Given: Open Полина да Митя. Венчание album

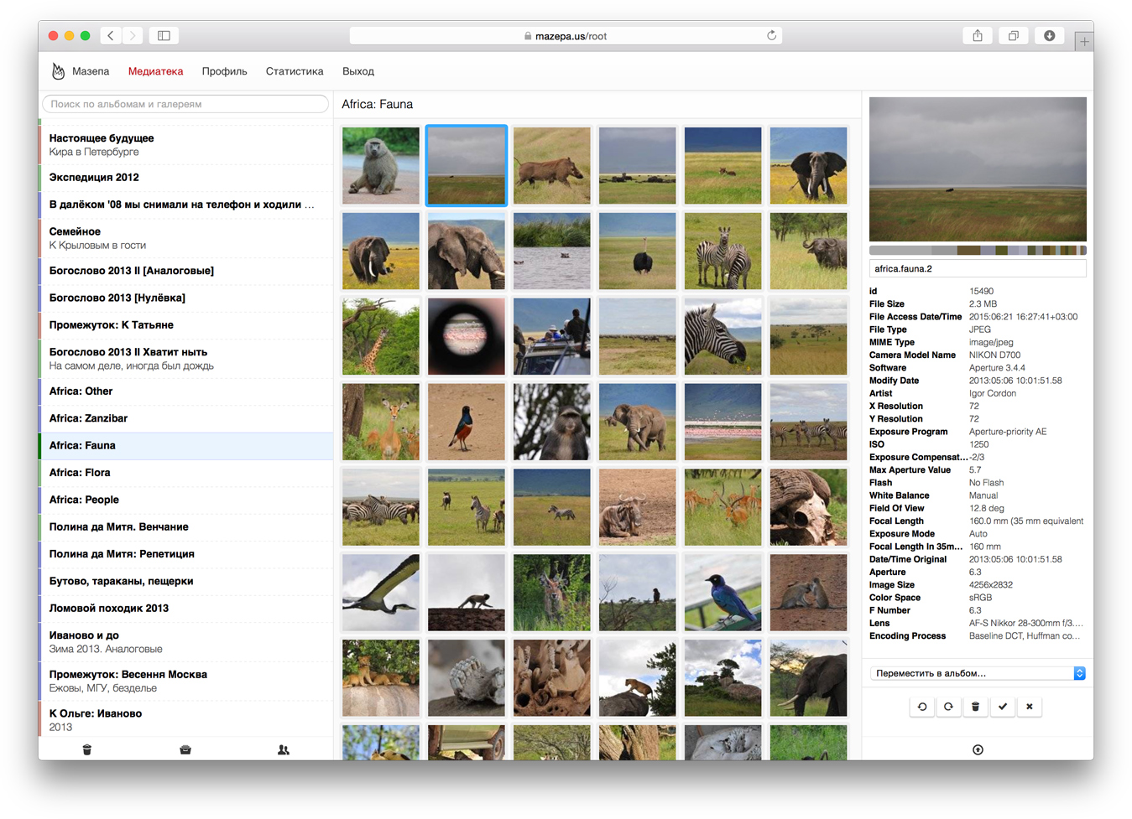Looking at the screenshot, I should 186,526.
